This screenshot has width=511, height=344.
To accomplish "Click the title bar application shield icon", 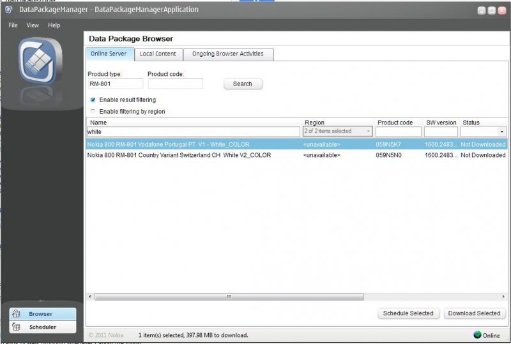I will click(x=9, y=10).
